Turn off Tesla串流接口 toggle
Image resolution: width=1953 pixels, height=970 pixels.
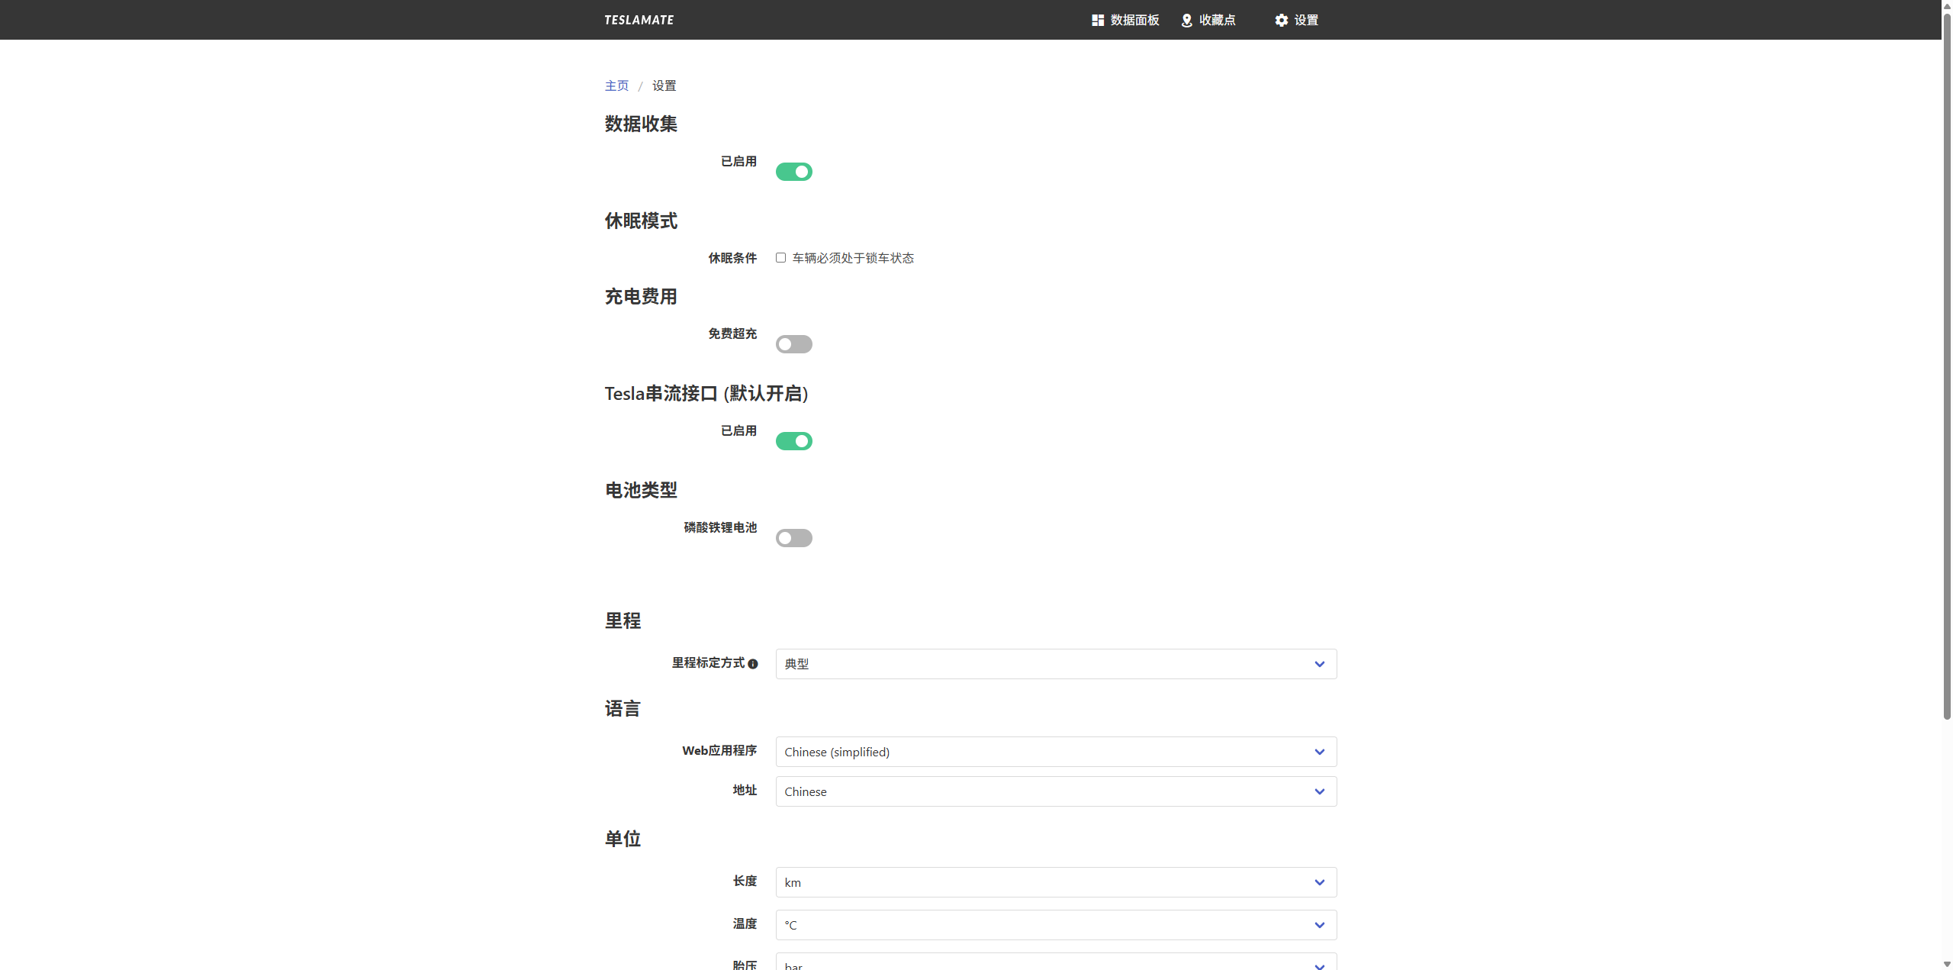coord(793,441)
